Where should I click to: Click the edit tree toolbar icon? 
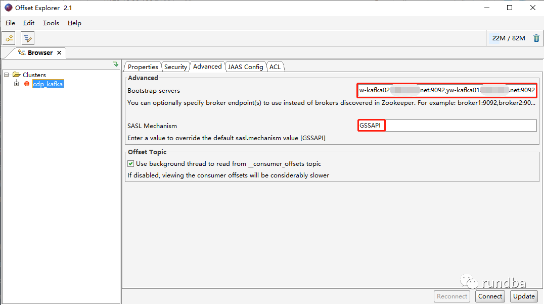pyautogui.click(x=27, y=38)
